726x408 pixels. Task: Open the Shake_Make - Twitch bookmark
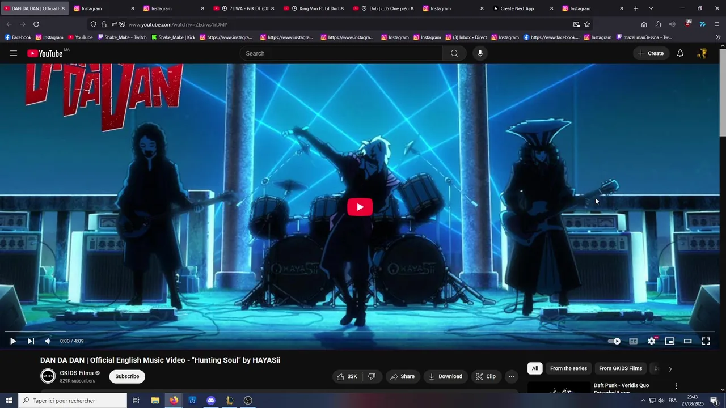pyautogui.click(x=122, y=37)
